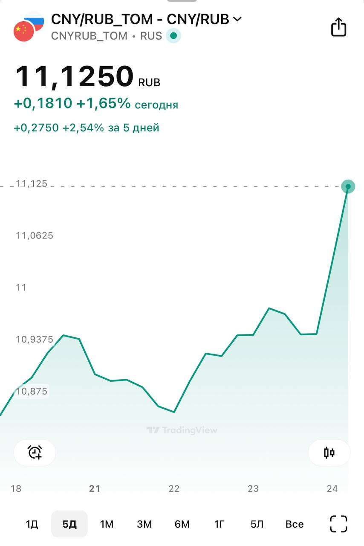Viewport: 364px width, 546px height.
Task: Tap the CNYRUB_TOM ticker subtitle
Action: point(89,36)
